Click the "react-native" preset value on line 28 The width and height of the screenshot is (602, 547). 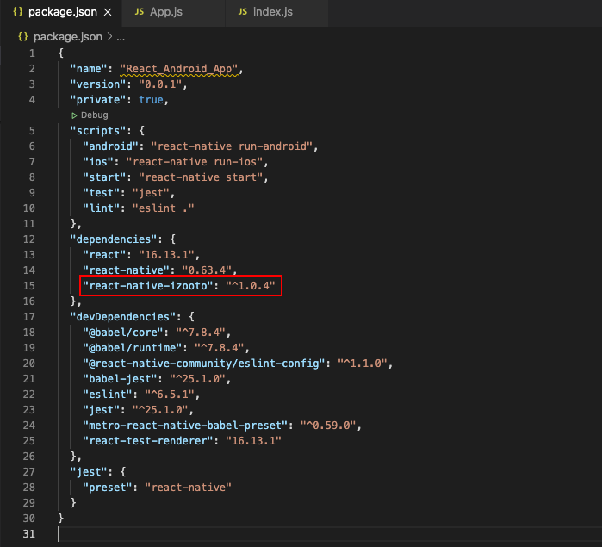click(x=188, y=488)
